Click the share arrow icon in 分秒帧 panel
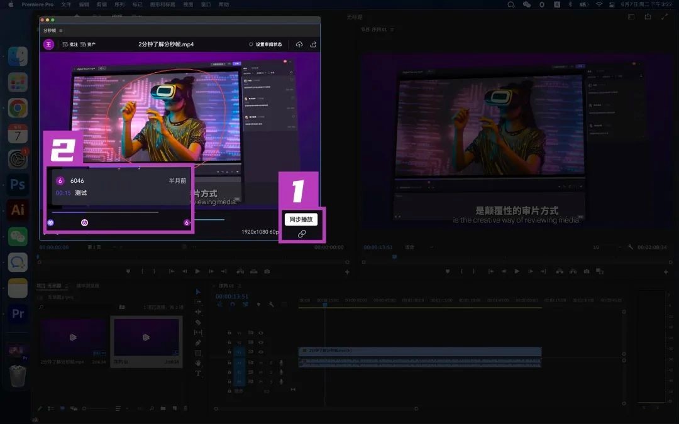Viewport: 679px width, 424px height. click(313, 45)
